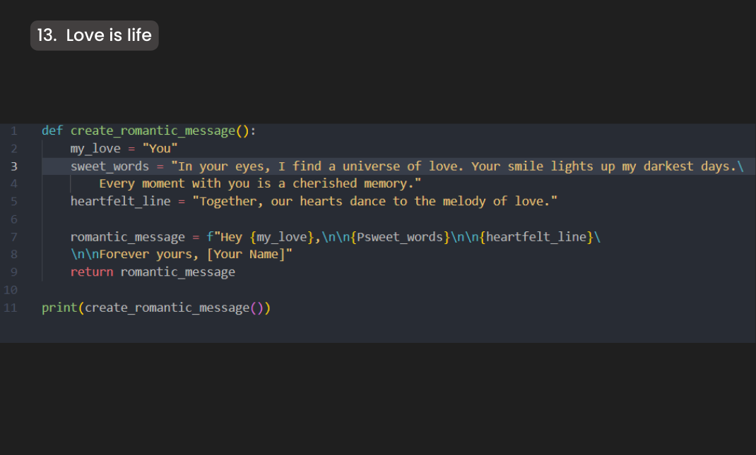
Task: Click the create_romantic_message function name in definition
Action: pyautogui.click(x=152, y=131)
